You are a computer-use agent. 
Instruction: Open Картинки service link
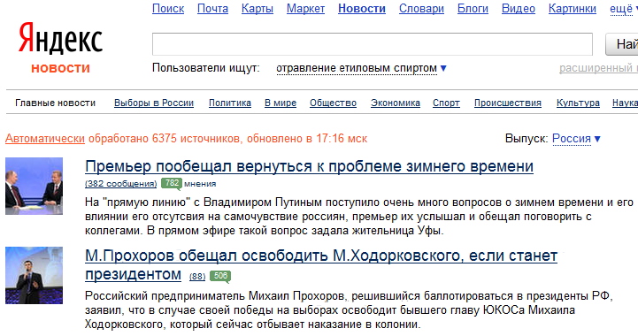(x=573, y=9)
